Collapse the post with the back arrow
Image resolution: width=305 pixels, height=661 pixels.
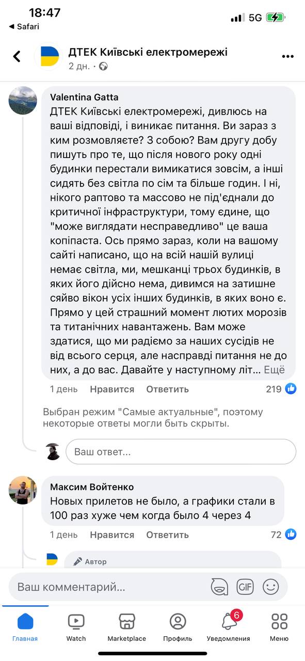pos(17,56)
